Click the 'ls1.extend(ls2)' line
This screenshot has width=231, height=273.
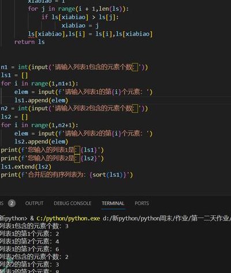pos(26,166)
